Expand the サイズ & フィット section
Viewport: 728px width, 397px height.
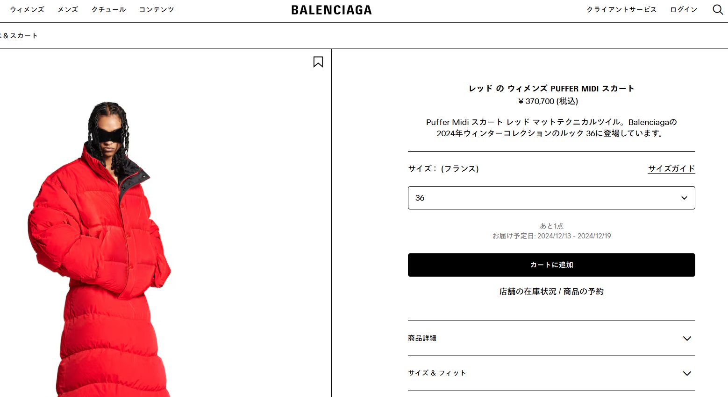551,373
